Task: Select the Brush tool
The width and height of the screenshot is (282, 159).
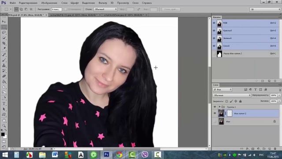Action: [4, 60]
